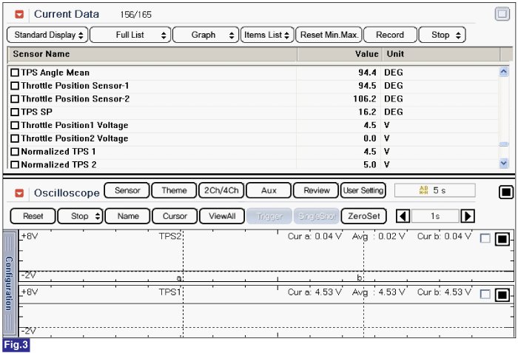Expand the Full List dropdown

coord(130,35)
